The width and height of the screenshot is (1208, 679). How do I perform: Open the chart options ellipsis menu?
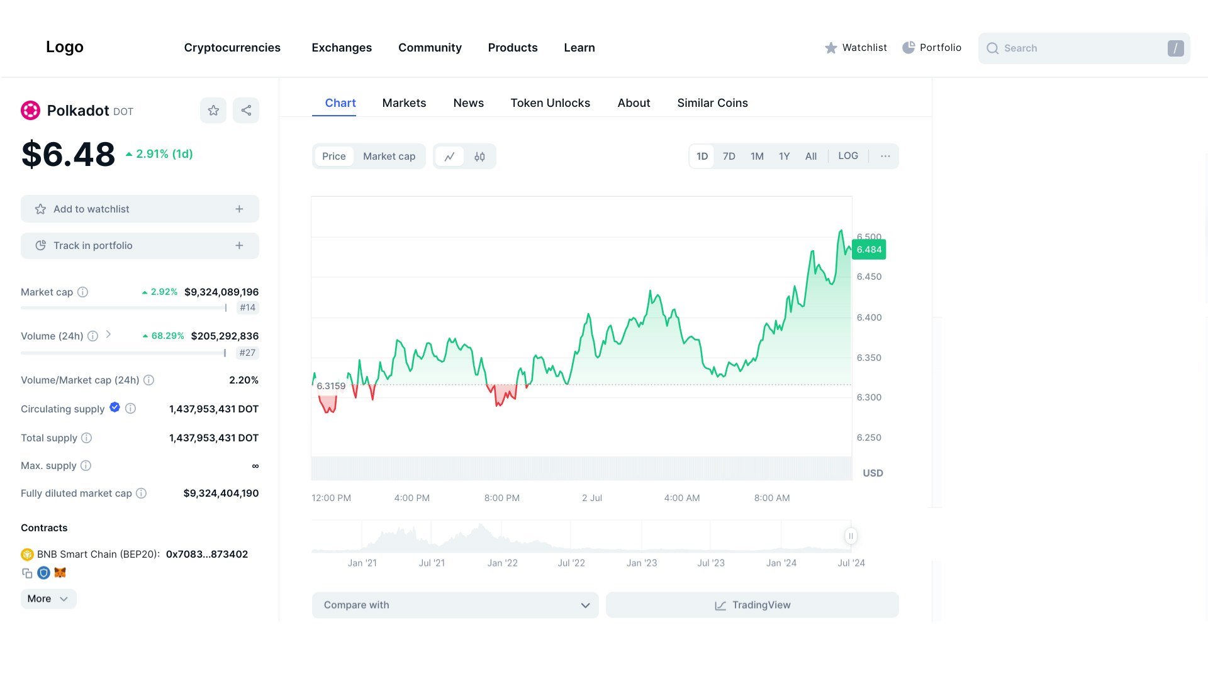point(885,156)
